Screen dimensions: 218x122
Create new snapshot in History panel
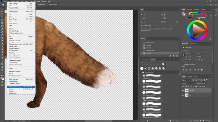174,56
